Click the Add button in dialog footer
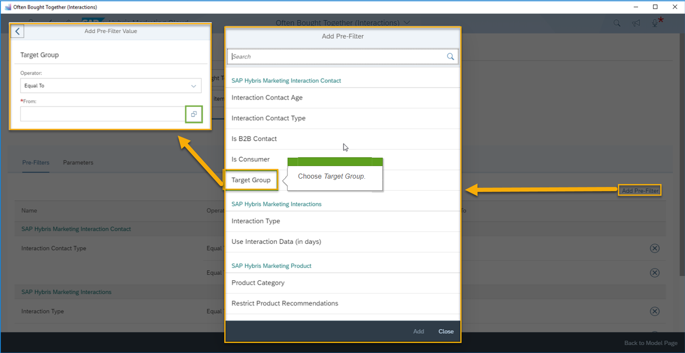The height and width of the screenshot is (353, 685). pos(419,331)
